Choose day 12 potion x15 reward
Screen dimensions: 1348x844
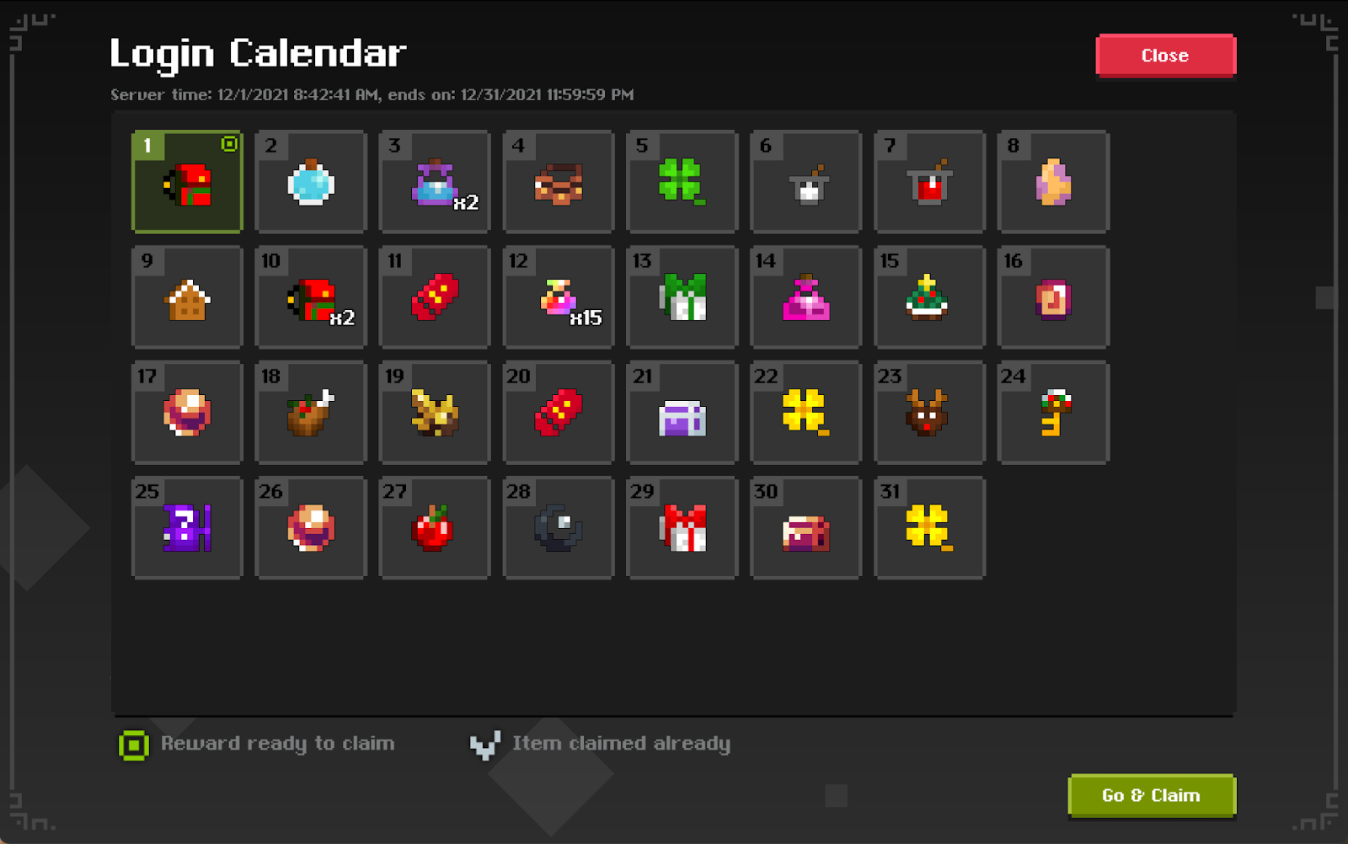(559, 297)
